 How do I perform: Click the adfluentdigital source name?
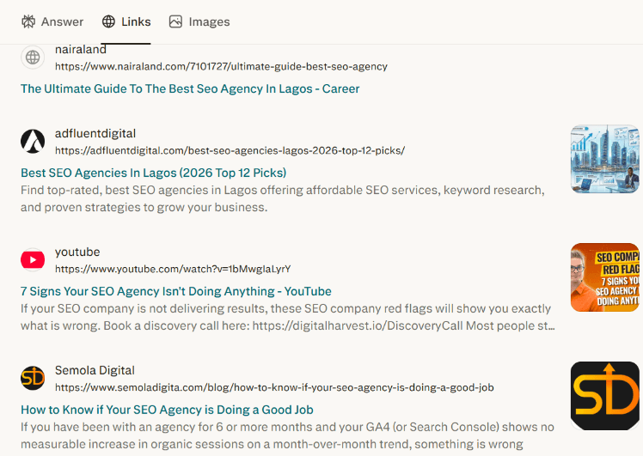95,134
